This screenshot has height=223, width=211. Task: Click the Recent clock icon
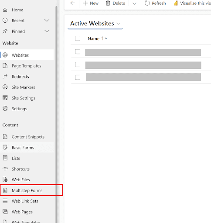5,20
